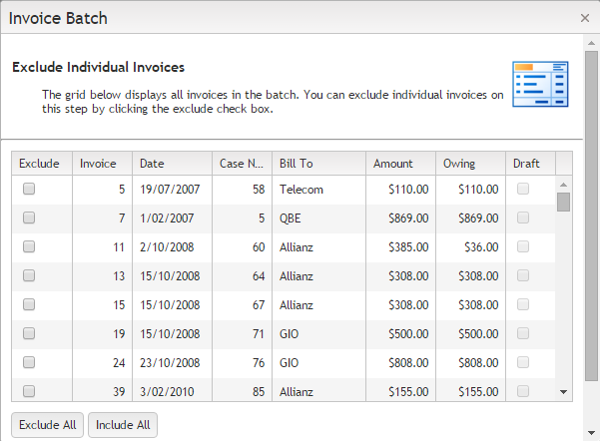The width and height of the screenshot is (600, 441).
Task: Select the Telecom invoice row
Action: (x=300, y=189)
